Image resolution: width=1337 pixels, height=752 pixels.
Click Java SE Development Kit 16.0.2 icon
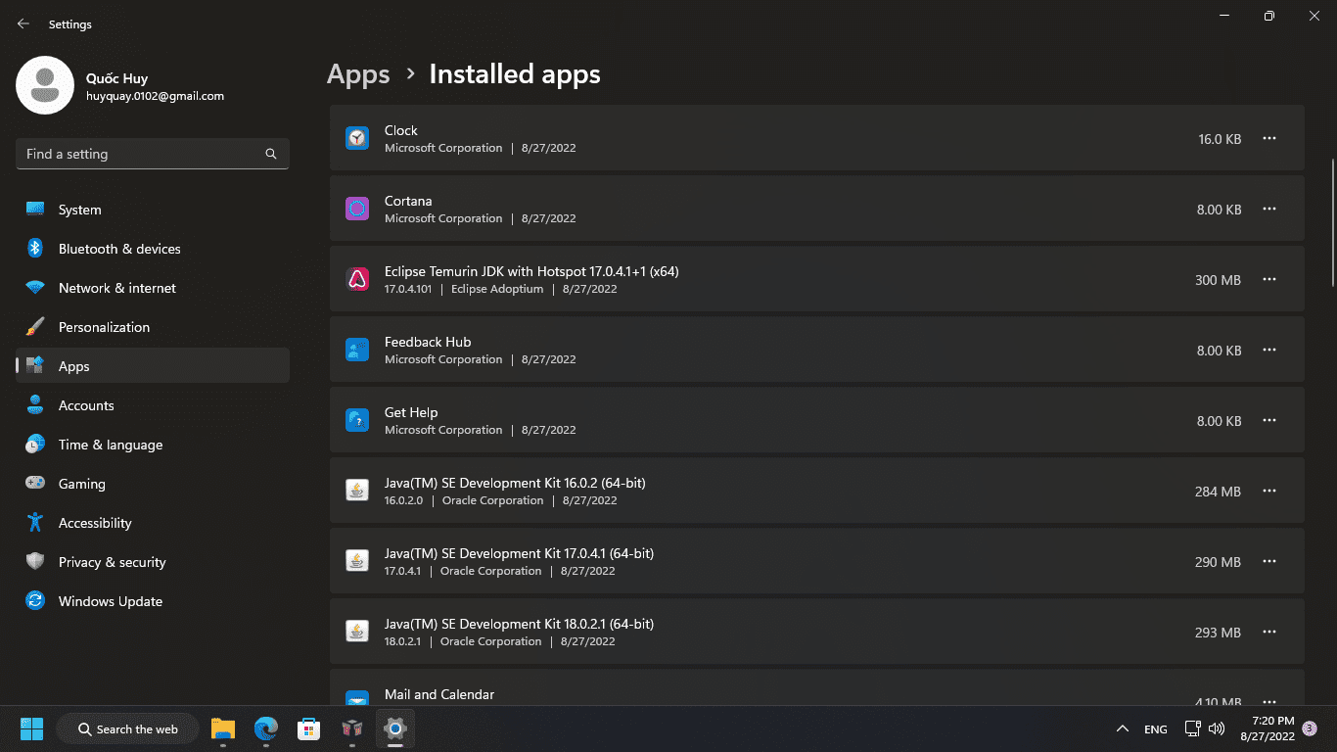point(357,492)
